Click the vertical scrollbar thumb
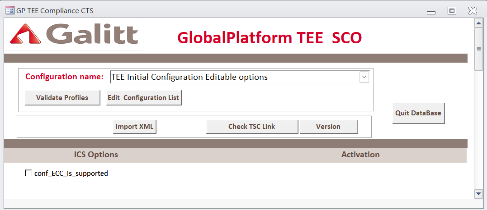This screenshot has height=210, width=487. pyautogui.click(x=478, y=49)
